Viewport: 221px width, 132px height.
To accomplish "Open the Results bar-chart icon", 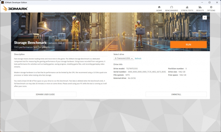I will pos(200,7).
